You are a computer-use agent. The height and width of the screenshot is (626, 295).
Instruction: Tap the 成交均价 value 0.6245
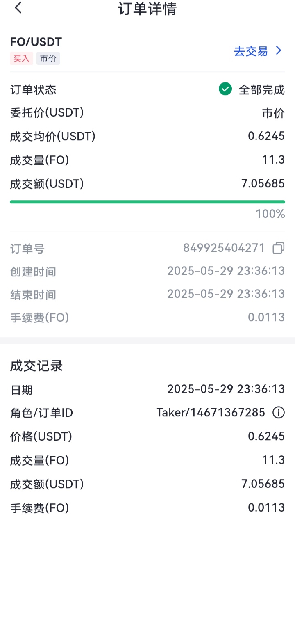tap(266, 136)
